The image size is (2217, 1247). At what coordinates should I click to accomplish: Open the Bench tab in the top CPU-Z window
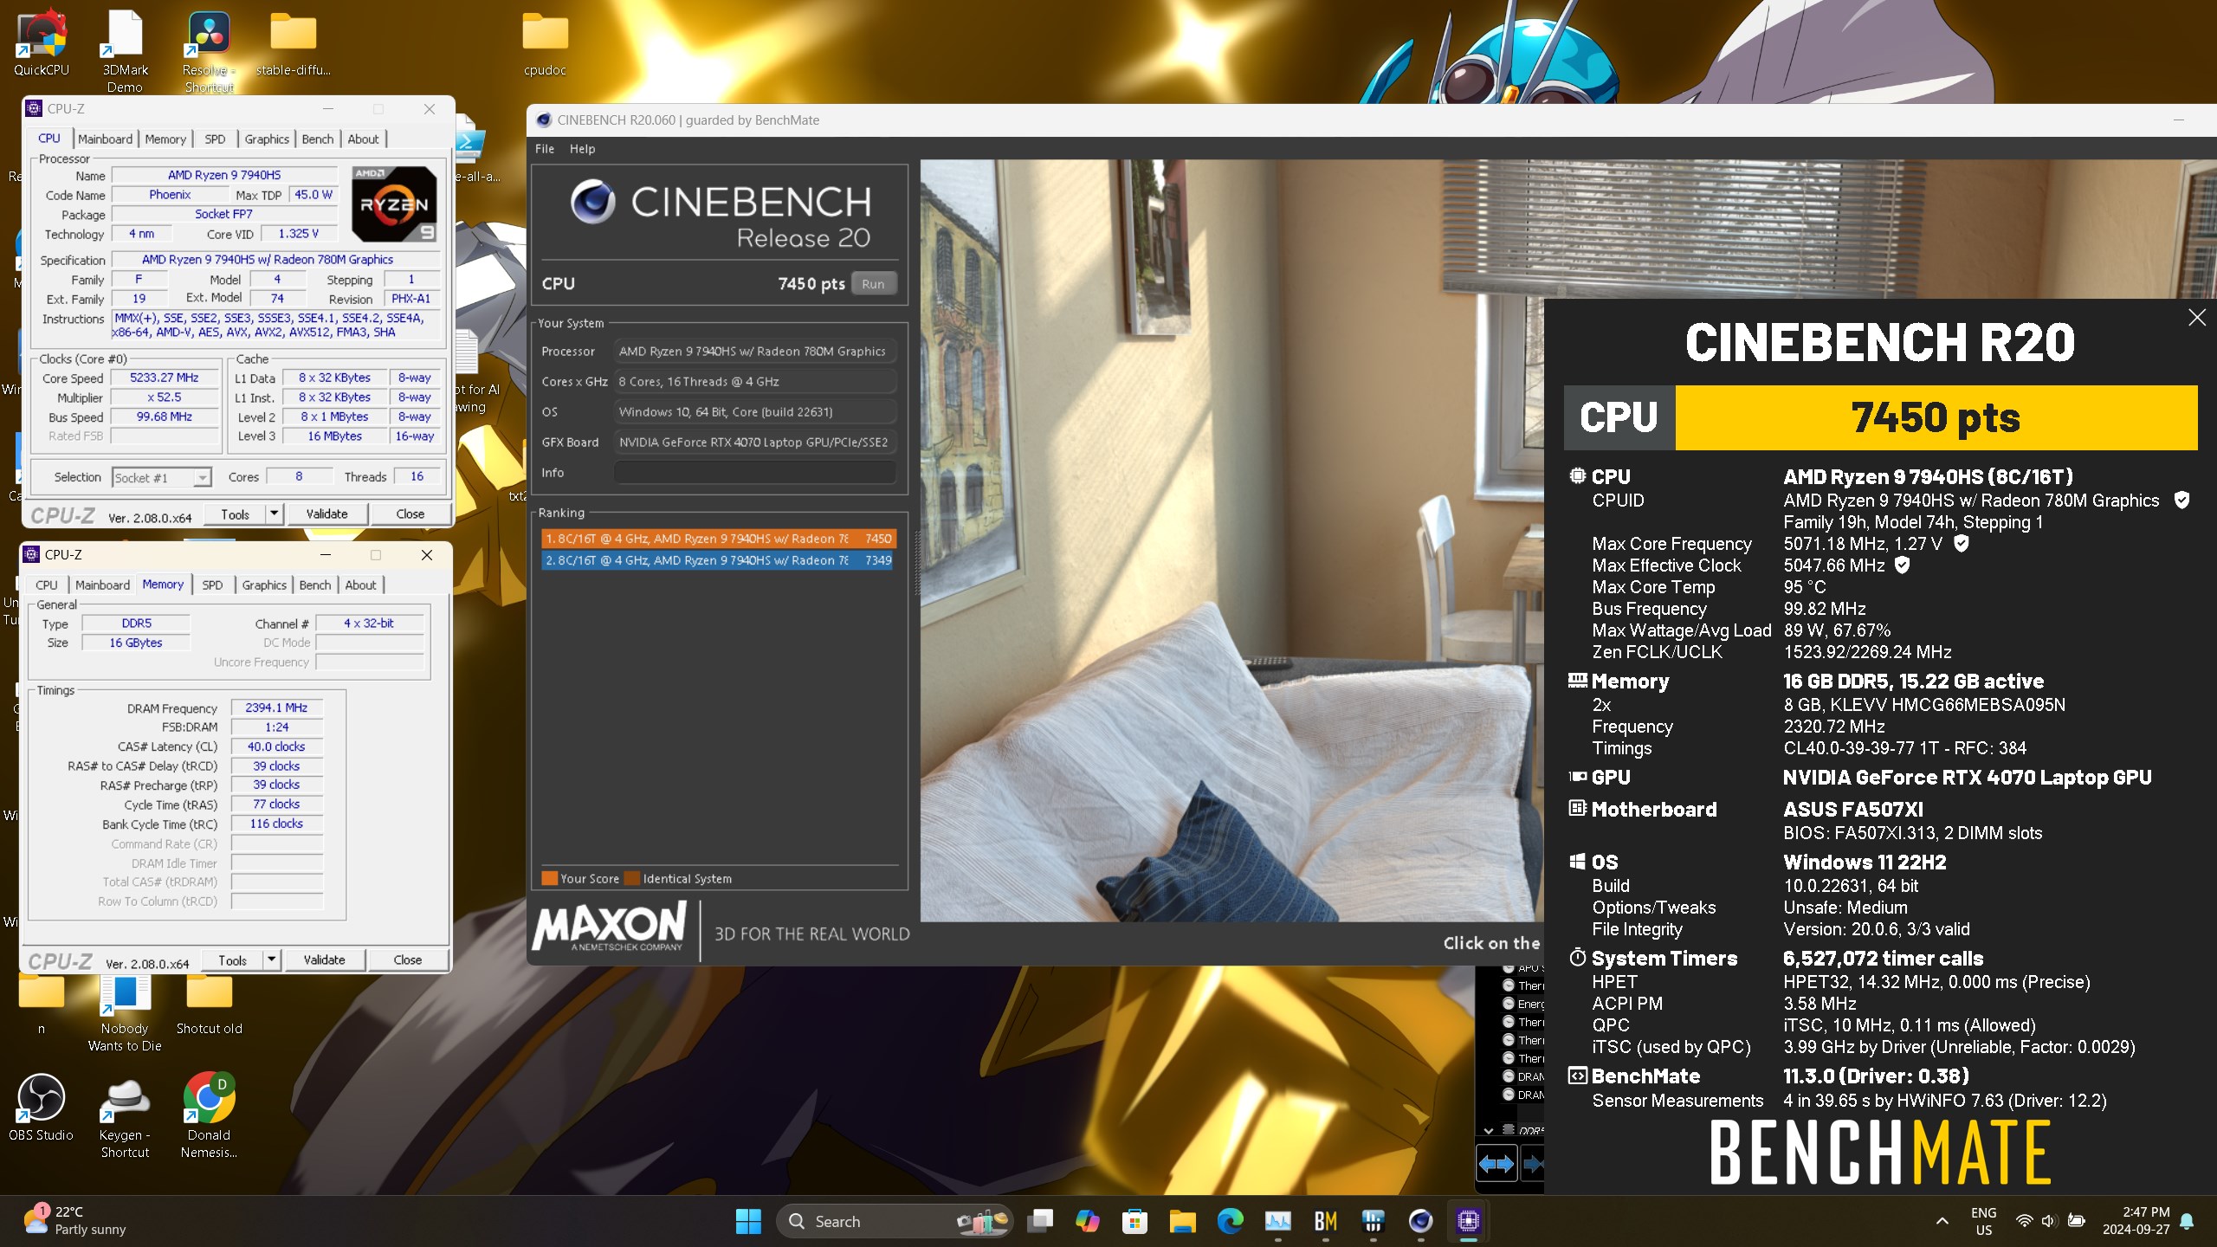coord(317,139)
